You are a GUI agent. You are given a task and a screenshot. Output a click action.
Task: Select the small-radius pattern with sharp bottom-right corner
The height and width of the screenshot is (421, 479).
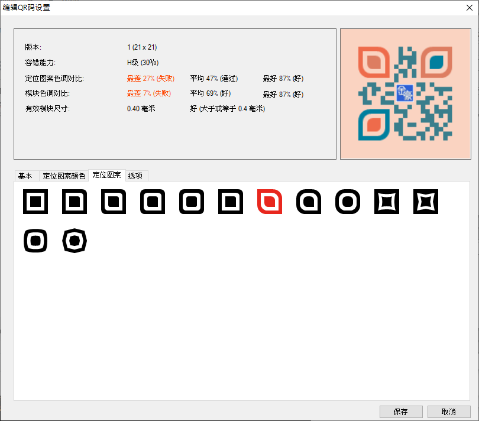tap(153, 202)
